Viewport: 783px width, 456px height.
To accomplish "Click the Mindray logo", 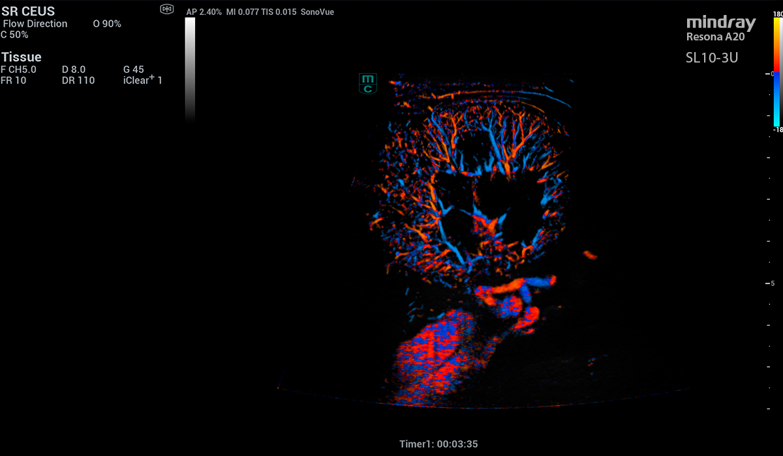I will coord(720,24).
